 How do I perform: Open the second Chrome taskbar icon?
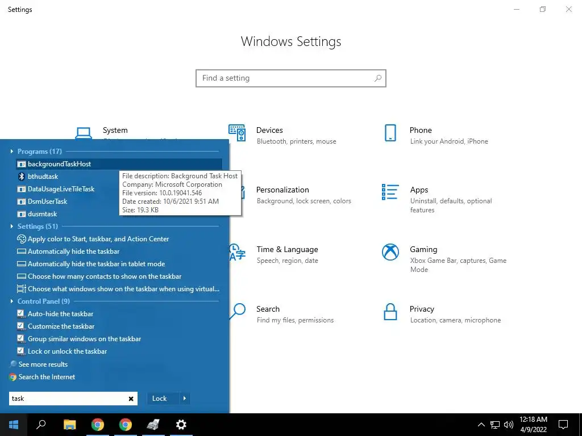click(x=126, y=425)
